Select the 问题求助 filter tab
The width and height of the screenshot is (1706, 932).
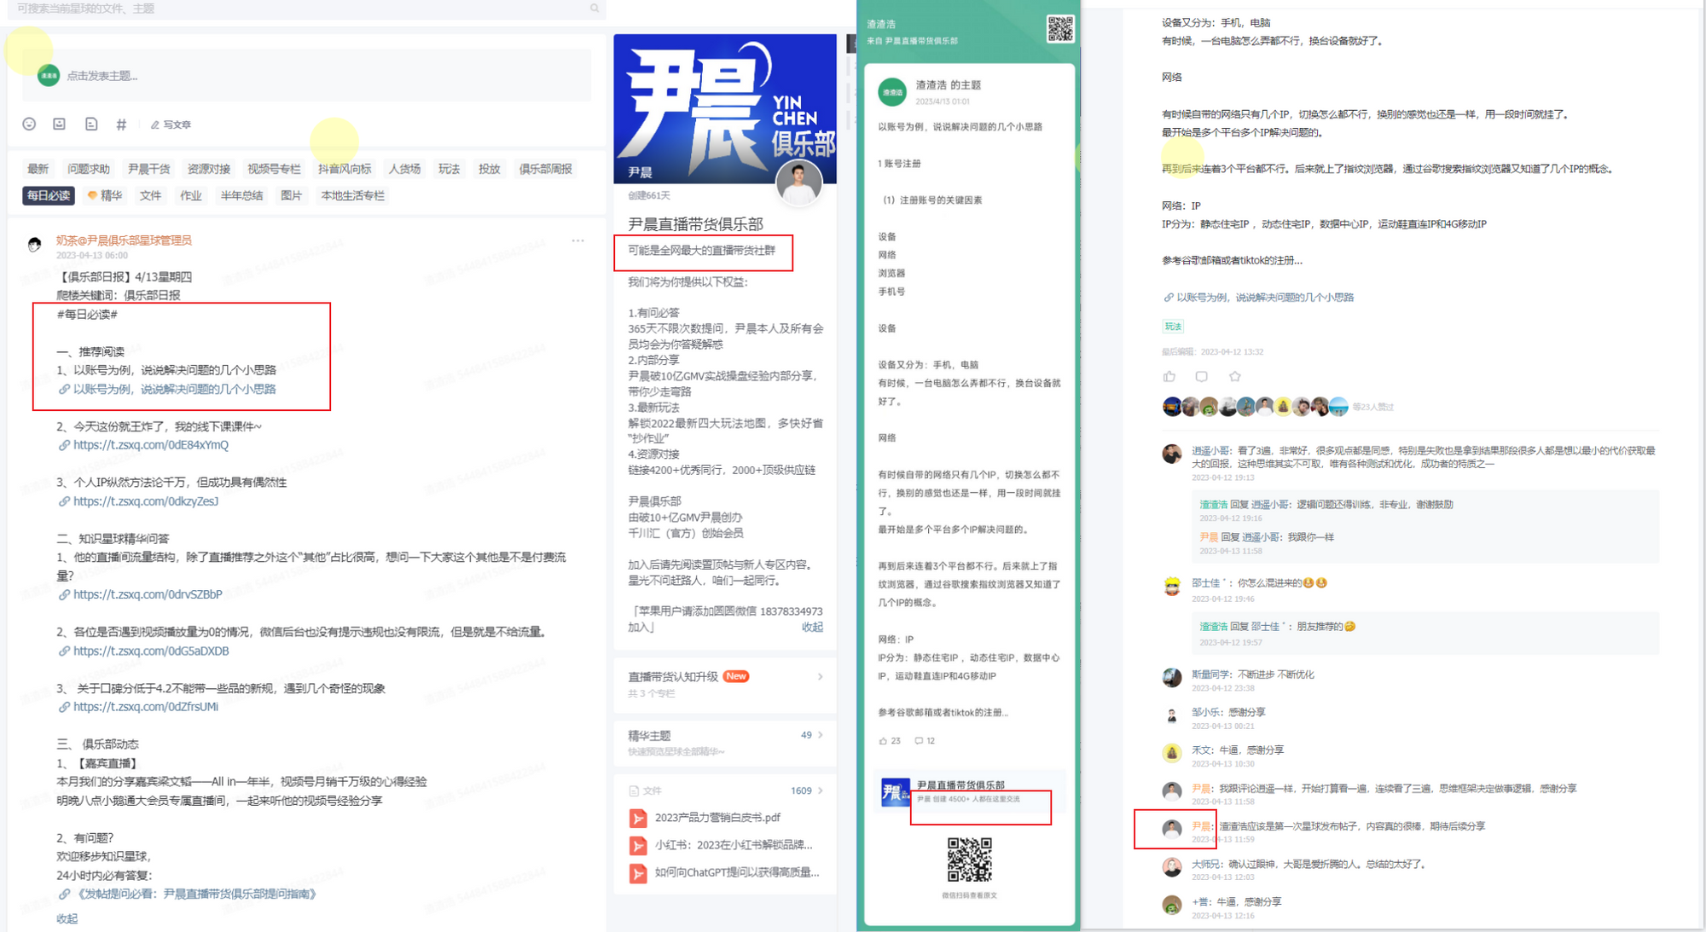tap(89, 169)
